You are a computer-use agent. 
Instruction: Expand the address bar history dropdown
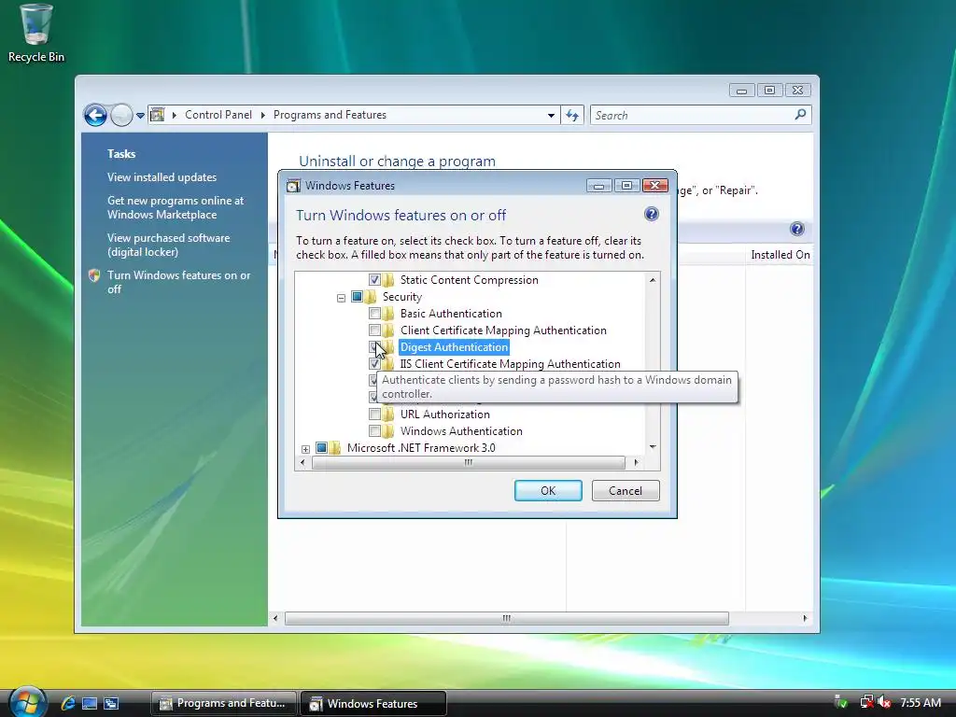coord(551,115)
